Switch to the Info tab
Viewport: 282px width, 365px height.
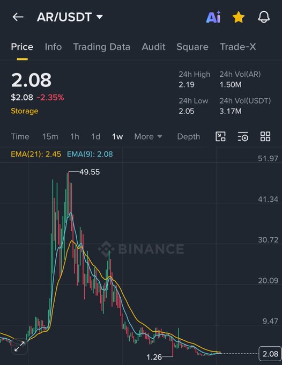pyautogui.click(x=53, y=47)
